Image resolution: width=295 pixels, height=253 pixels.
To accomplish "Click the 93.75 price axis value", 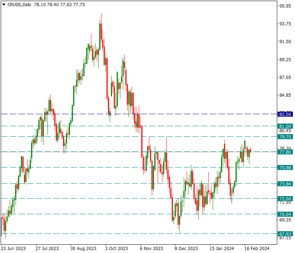I will pyautogui.click(x=285, y=24).
